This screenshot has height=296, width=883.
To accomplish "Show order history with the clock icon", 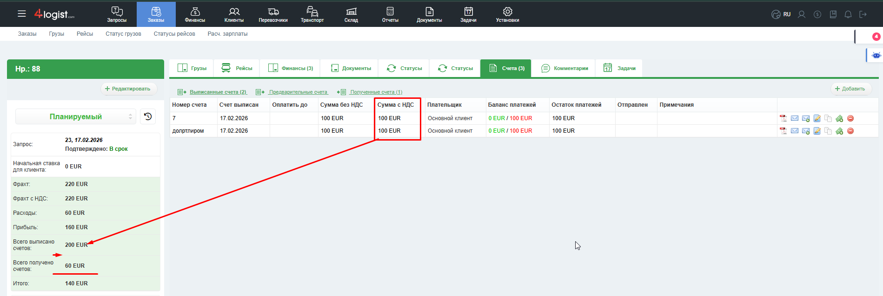I will click(148, 116).
